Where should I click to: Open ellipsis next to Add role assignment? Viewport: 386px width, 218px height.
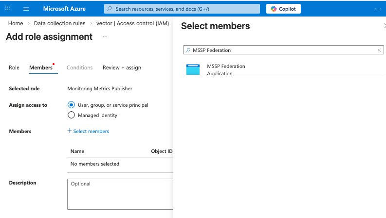105,37
